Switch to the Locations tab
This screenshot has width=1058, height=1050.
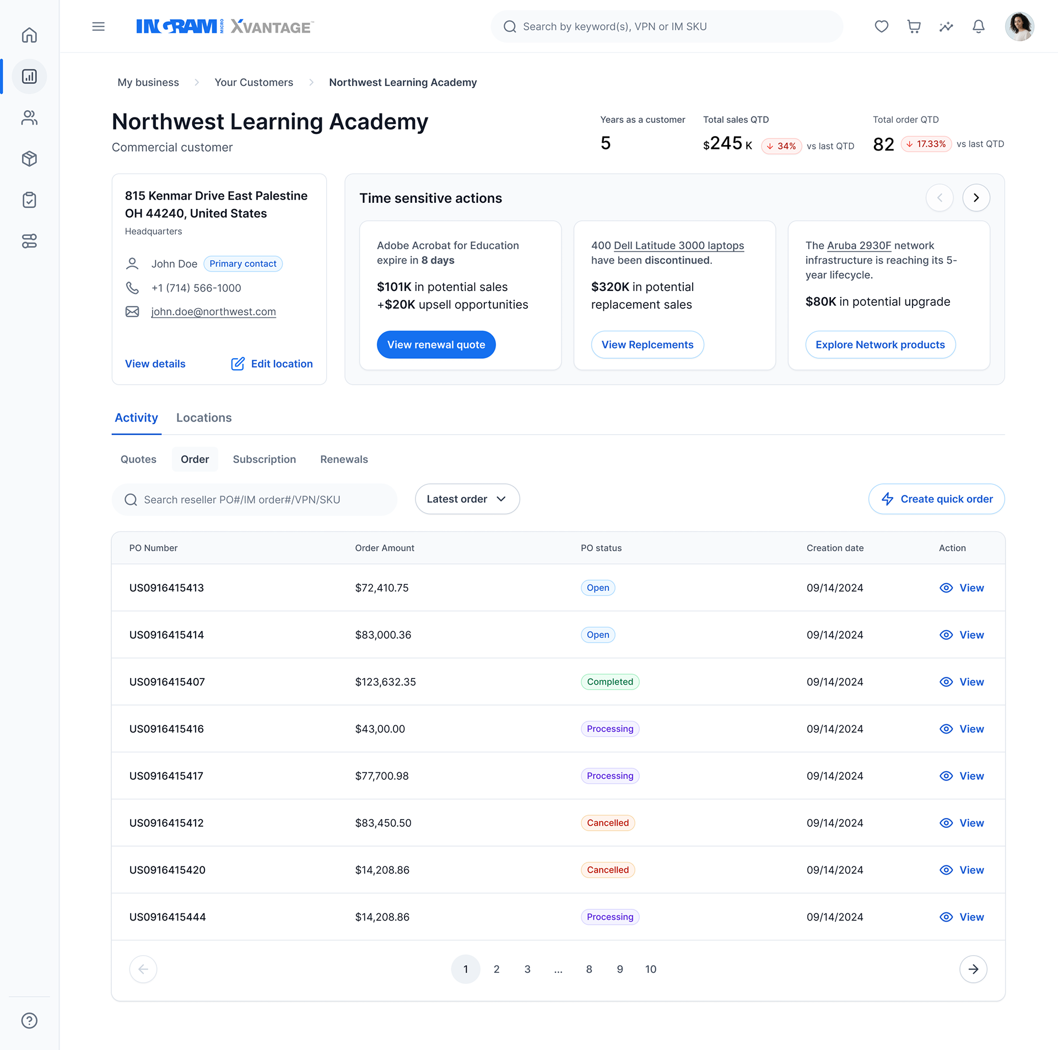pos(204,418)
